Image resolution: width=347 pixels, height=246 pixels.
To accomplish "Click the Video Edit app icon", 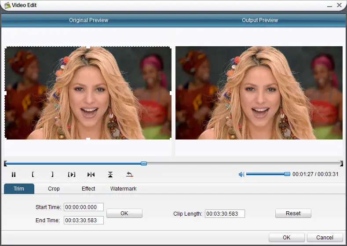I will pyautogui.click(x=7, y=5).
